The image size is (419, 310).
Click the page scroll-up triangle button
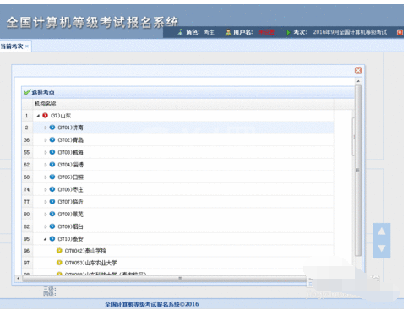pyautogui.click(x=382, y=231)
